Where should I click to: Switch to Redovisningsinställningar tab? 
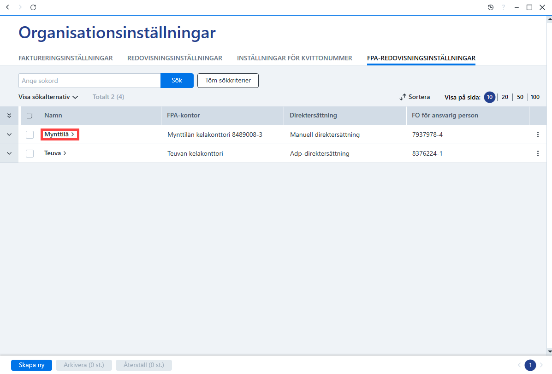(x=175, y=58)
